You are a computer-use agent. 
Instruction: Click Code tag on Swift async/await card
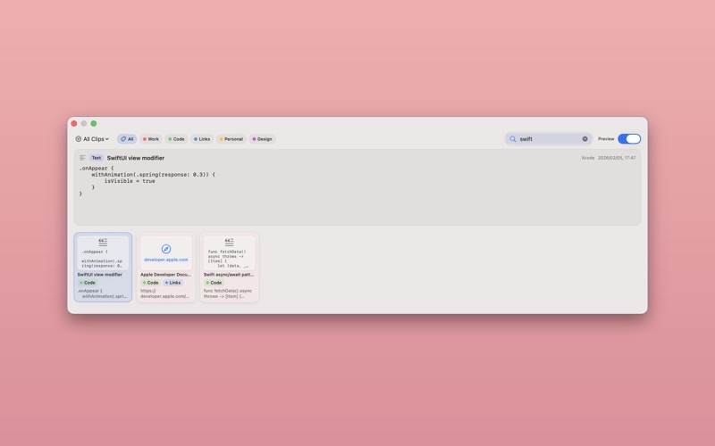click(214, 283)
